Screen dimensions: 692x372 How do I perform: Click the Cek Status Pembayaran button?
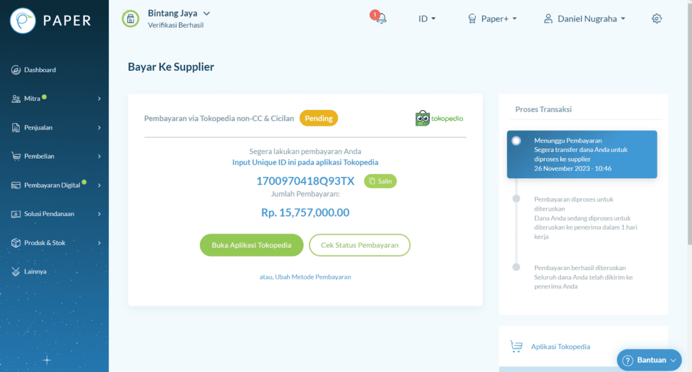(360, 245)
